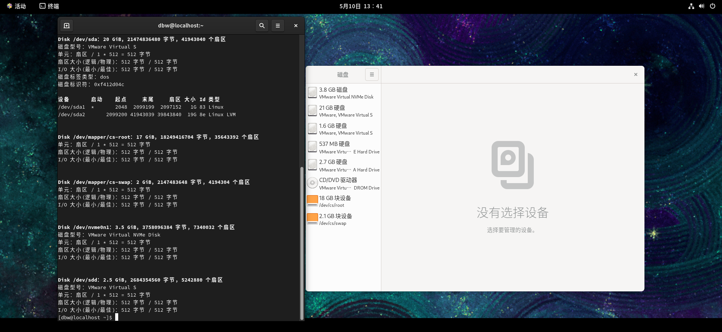This screenshot has height=332, width=722.
Task: Click the '2.7 GB 硬盘' entry label
Action: pos(333,162)
